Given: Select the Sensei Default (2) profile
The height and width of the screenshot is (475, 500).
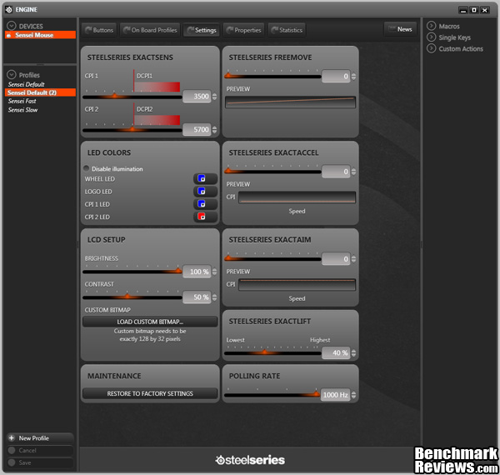Looking at the screenshot, I should coord(40,92).
